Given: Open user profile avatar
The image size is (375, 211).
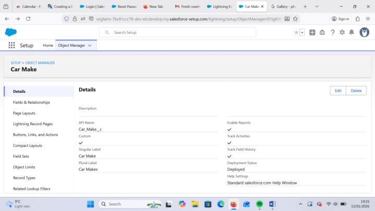Looking at the screenshot, I should [365, 32].
